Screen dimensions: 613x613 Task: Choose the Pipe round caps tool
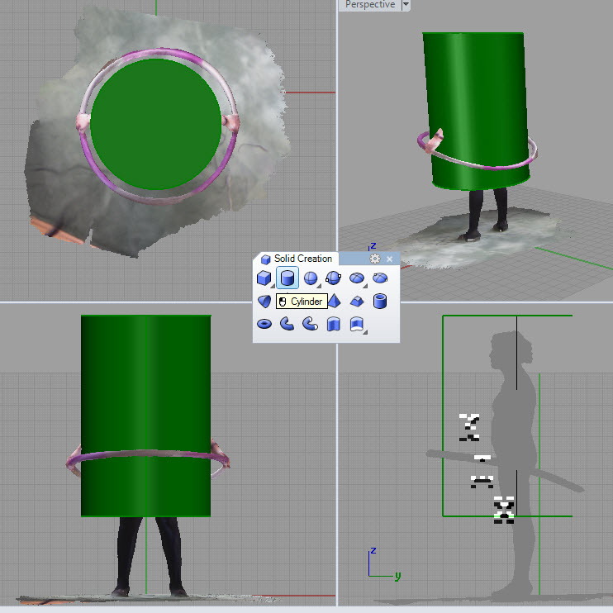[x=311, y=324]
